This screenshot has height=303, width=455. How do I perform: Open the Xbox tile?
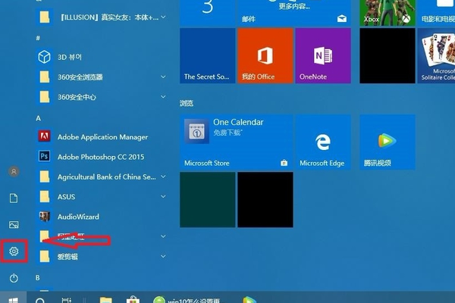point(388,13)
